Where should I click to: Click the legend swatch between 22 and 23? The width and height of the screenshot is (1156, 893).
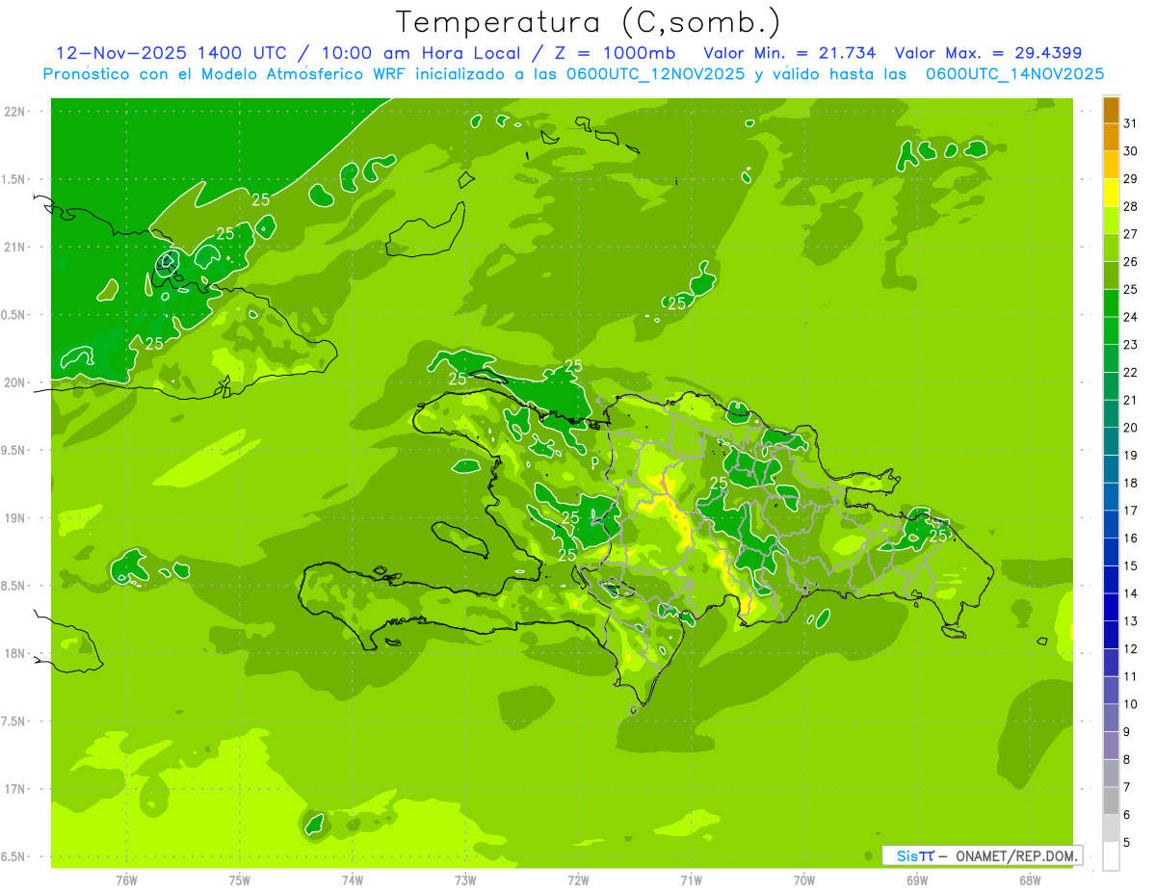pyautogui.click(x=1111, y=358)
